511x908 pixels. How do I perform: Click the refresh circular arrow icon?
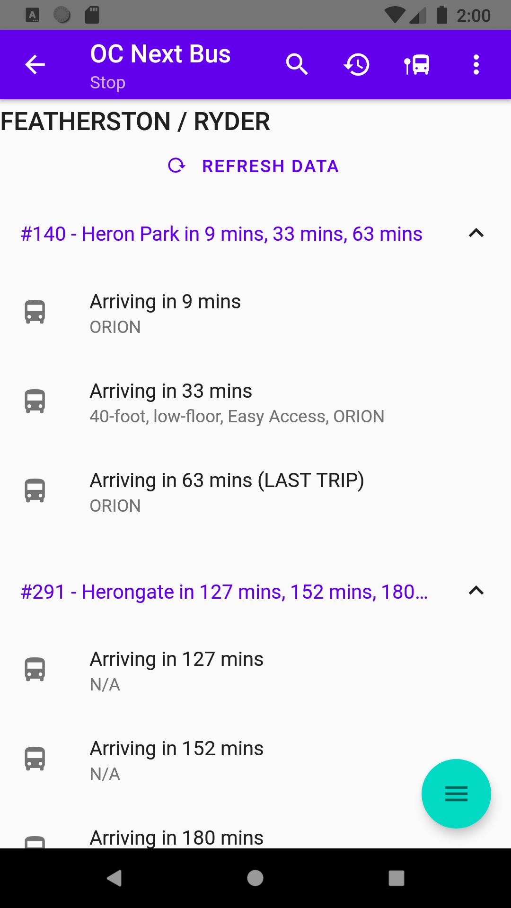pyautogui.click(x=176, y=166)
